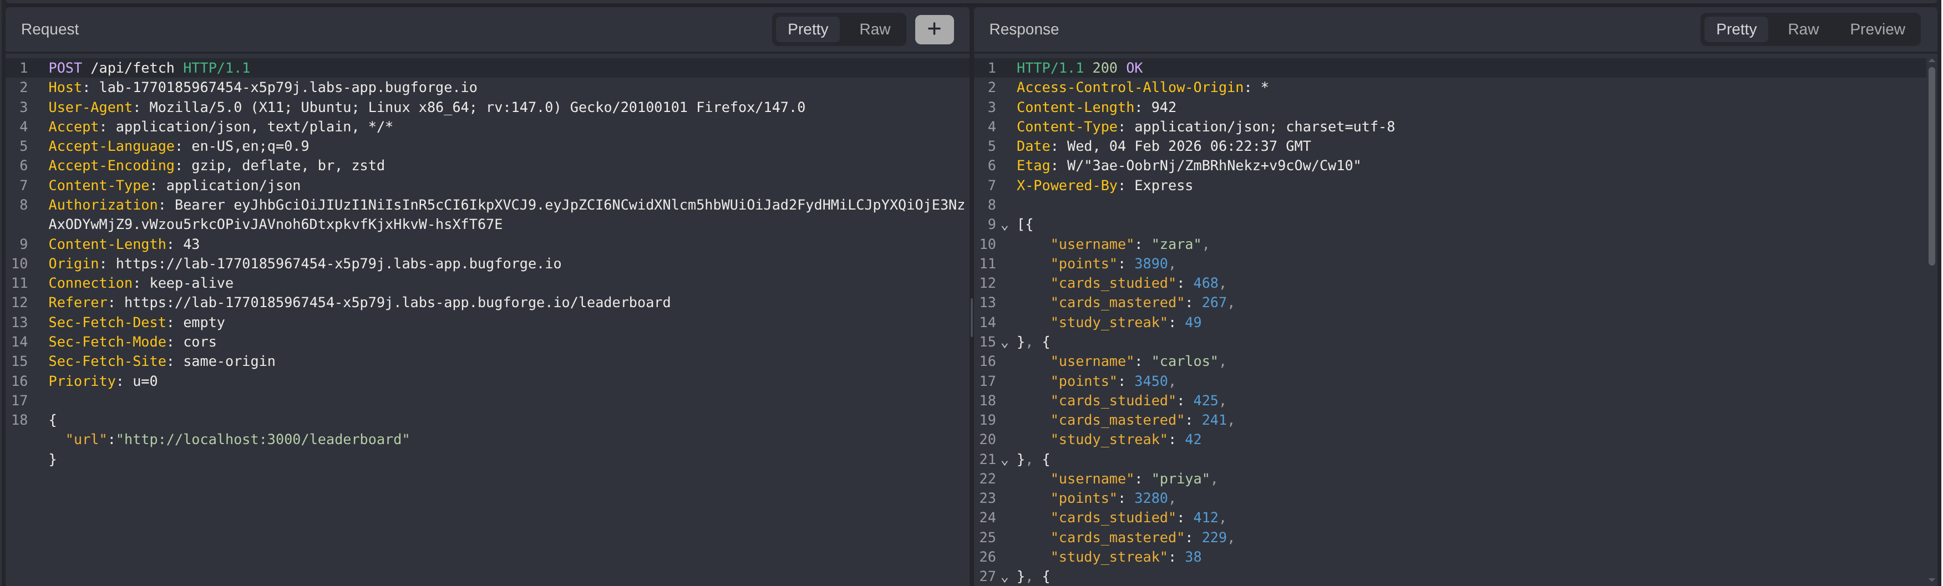Screen dimensions: 1943x586
Task: Click the divider between Request and Response panes
Action: (971, 317)
